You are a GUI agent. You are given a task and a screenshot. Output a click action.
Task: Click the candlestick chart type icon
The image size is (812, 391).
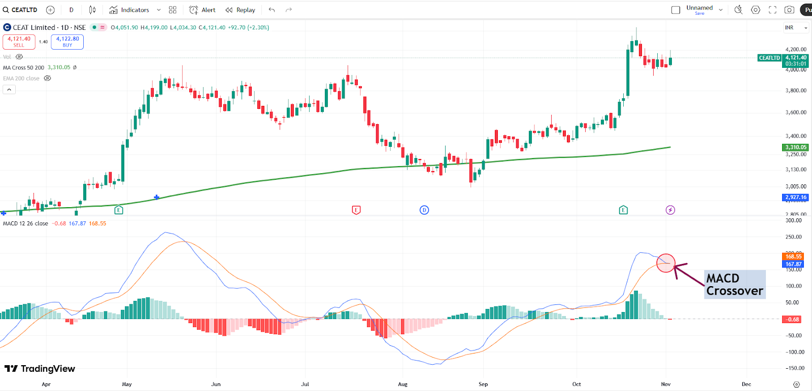92,10
